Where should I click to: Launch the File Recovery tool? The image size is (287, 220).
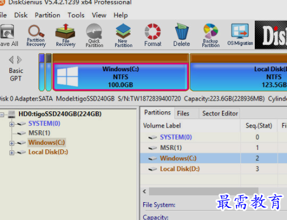[66, 36]
